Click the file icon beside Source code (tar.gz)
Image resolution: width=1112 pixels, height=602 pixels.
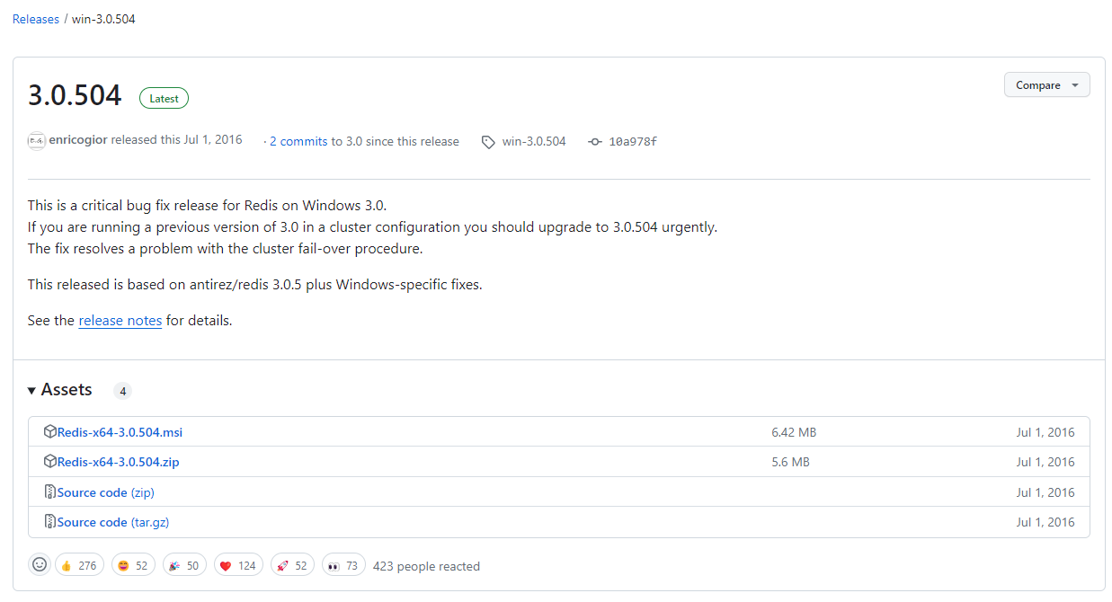[49, 522]
